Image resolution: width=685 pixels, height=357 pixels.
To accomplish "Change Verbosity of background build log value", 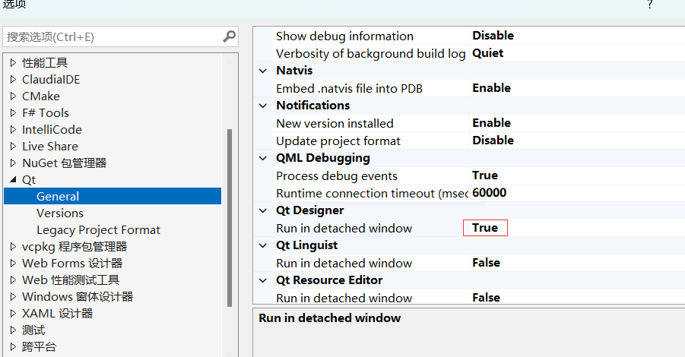I will (x=488, y=53).
